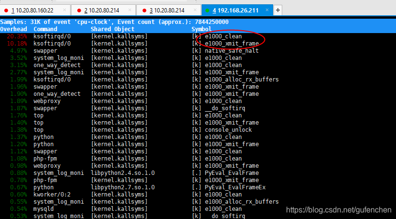Click python in the 1.37% row
Viewport: 396px width, 219px height.
point(44,137)
